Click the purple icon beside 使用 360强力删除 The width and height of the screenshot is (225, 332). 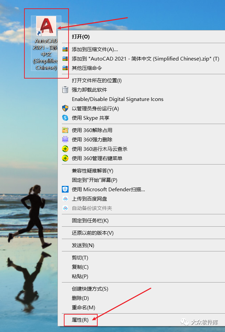tap(65, 139)
